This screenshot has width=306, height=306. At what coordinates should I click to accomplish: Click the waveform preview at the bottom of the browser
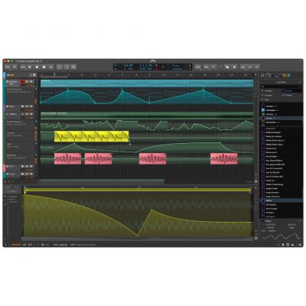tap(282, 237)
